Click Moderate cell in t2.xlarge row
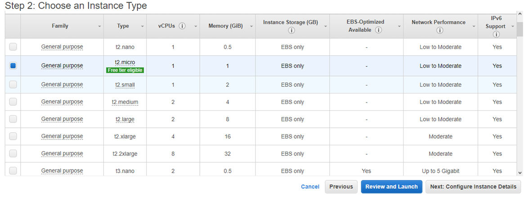This screenshot has height=197, width=525. (x=440, y=136)
